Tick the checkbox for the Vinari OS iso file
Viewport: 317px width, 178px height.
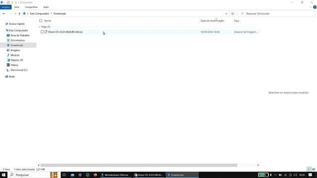[x=42, y=32]
